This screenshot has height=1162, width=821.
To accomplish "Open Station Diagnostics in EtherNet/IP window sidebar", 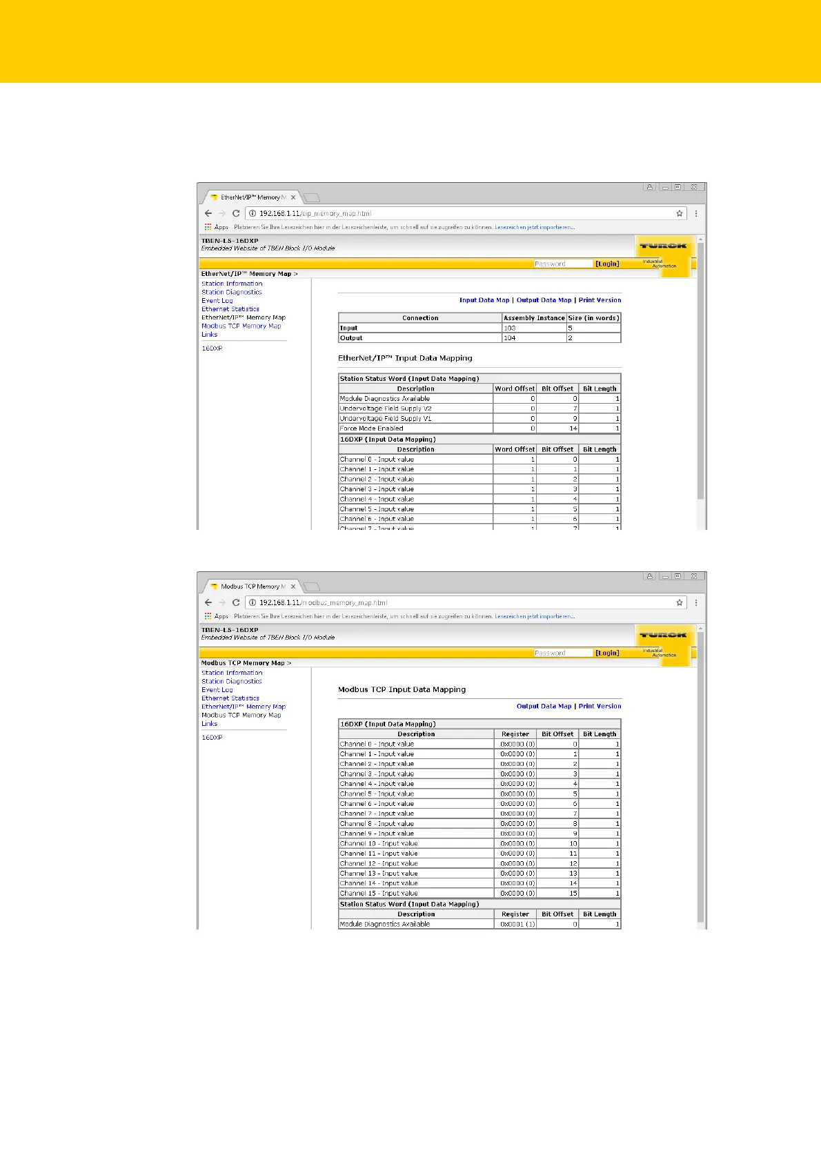I will 231,292.
